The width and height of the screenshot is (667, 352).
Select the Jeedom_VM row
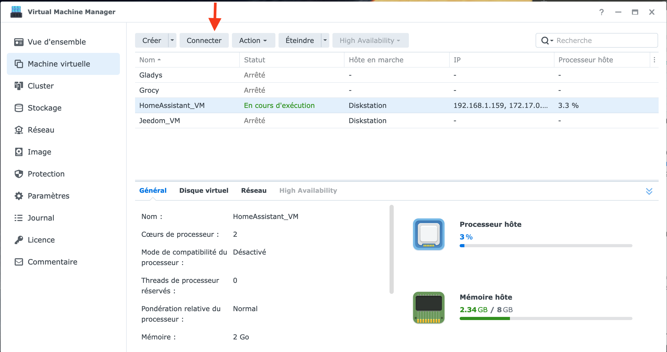pyautogui.click(x=397, y=121)
